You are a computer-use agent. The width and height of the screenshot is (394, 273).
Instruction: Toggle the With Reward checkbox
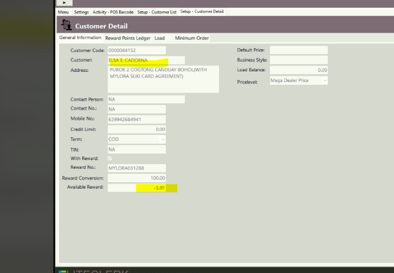pos(109,159)
